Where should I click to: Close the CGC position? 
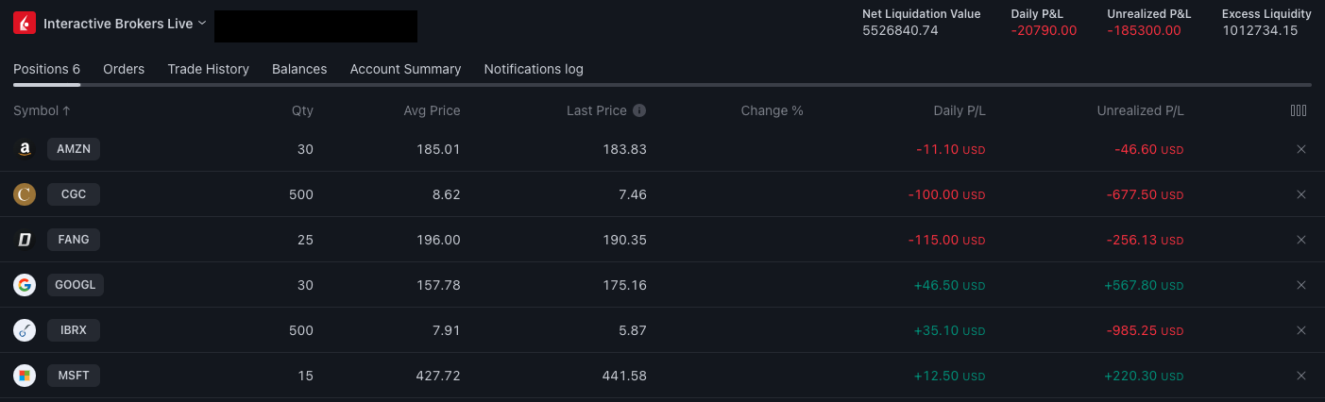(x=1301, y=194)
